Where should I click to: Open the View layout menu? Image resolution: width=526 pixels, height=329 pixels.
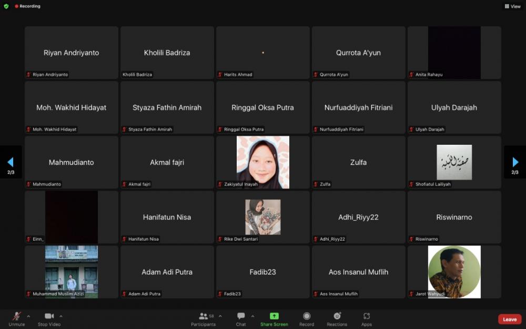[512, 6]
